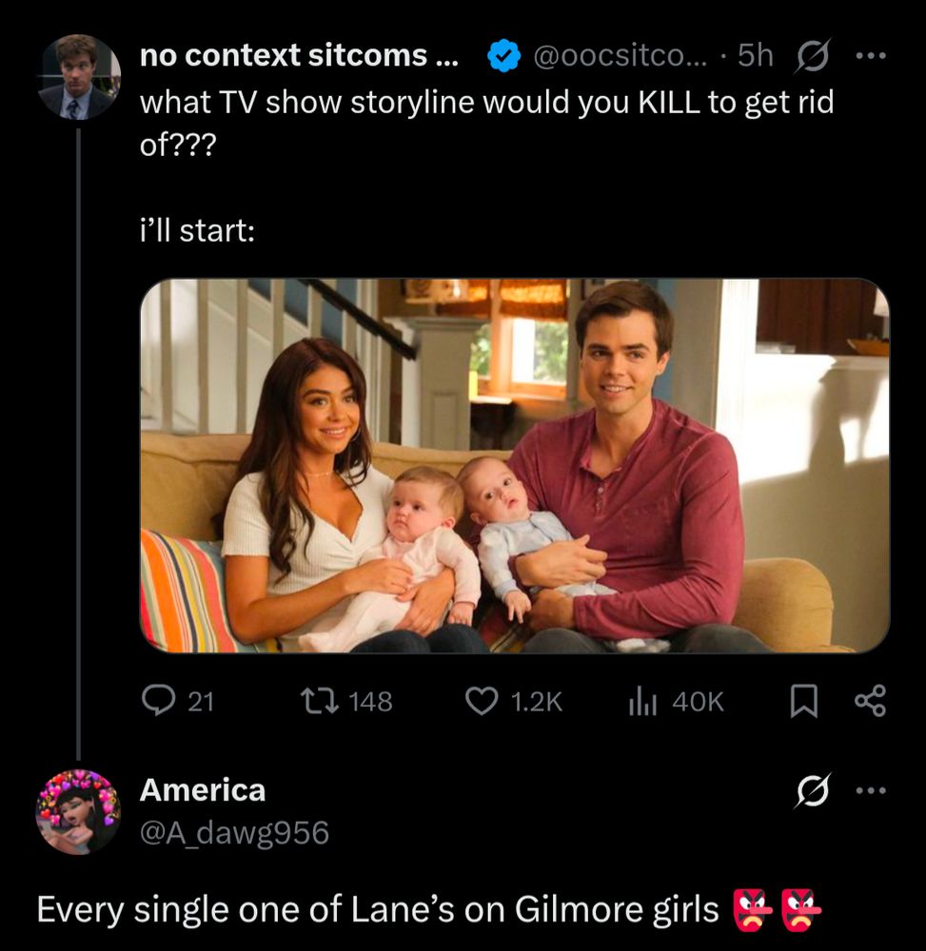Click the Grok icon beside 5h timestamp
This screenshot has width=926, height=951.
click(x=812, y=57)
